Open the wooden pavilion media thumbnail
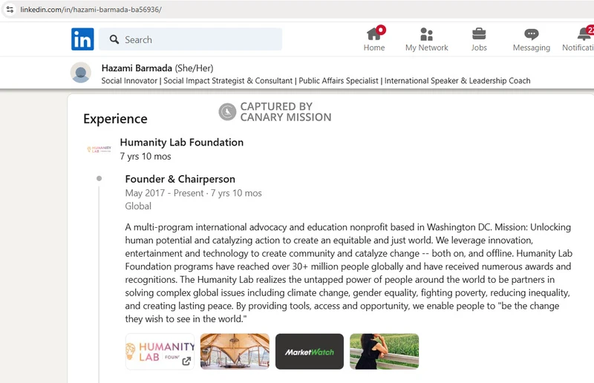The height and width of the screenshot is (383, 594). click(235, 352)
